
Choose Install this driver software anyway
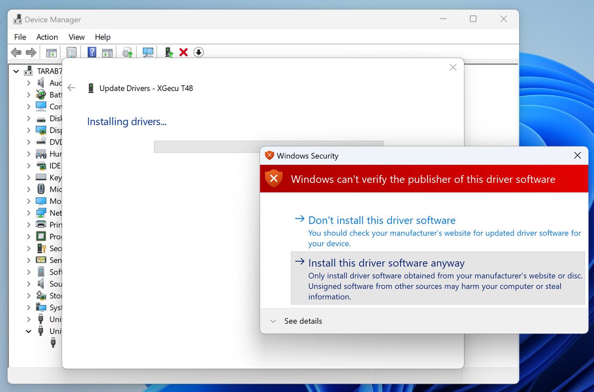[438, 278]
